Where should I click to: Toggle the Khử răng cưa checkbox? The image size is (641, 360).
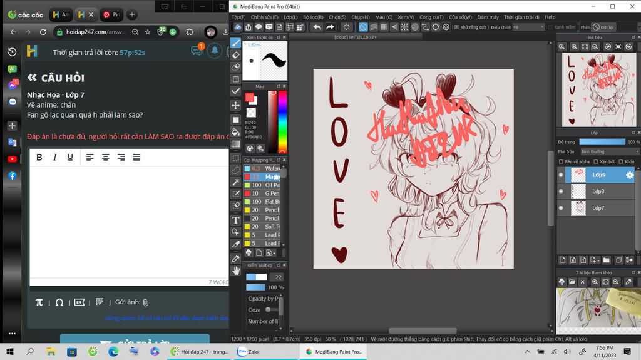[x=456, y=27]
